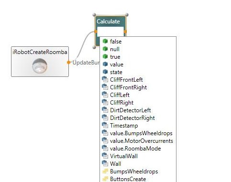Click the icon beside value.BumpsWheeldrops

[x=105, y=133]
